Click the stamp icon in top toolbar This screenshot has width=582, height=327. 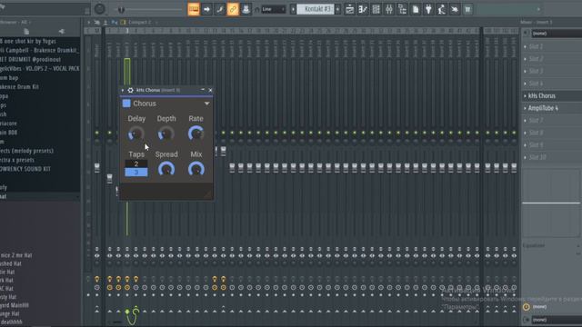[x=246, y=9]
